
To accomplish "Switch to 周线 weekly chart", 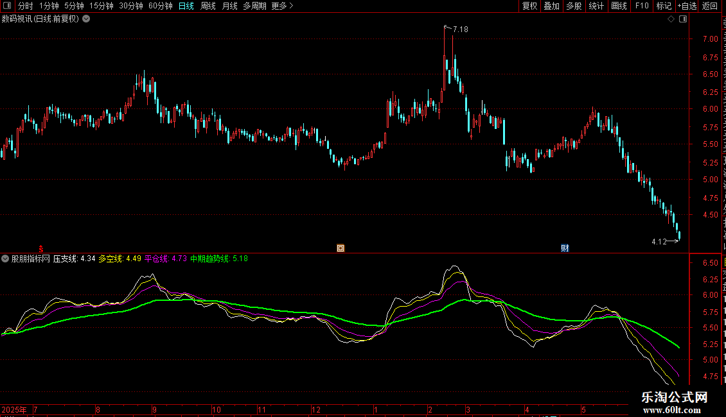I will (x=208, y=6).
